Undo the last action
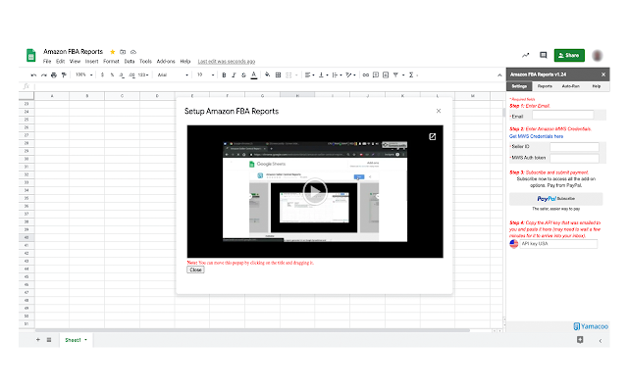The height and width of the screenshot is (392, 628). [33, 74]
